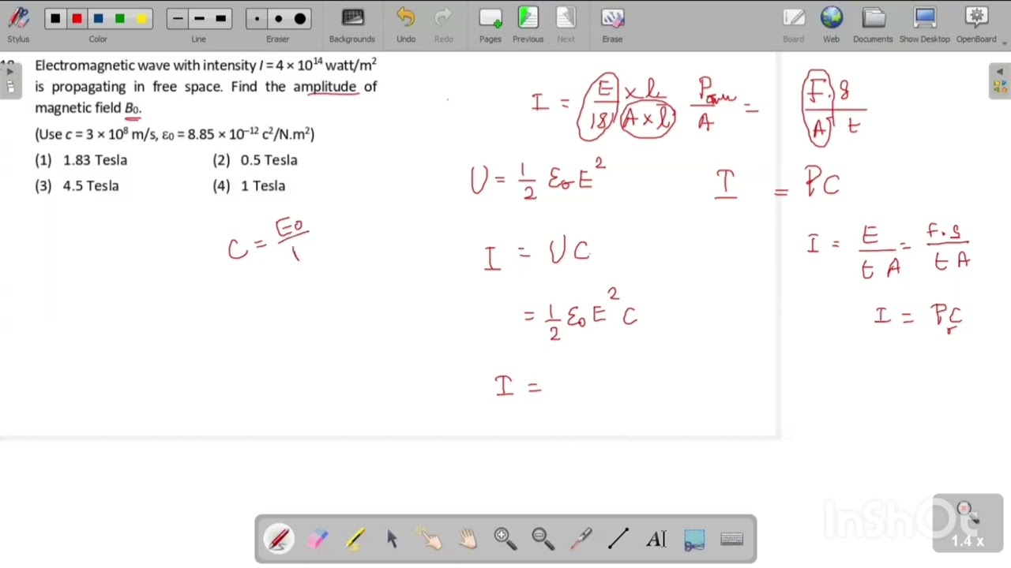Select the medium line width
The image size is (1011, 568).
199,19
